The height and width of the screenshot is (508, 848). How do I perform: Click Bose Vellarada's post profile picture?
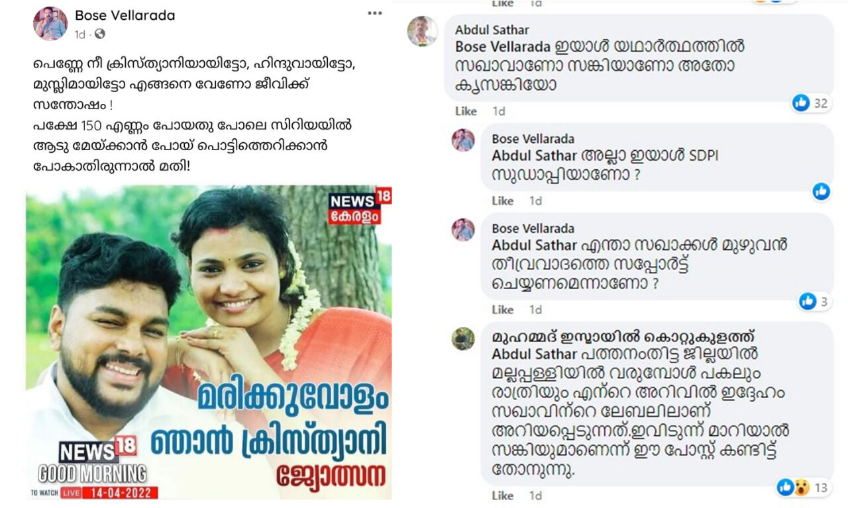[50, 24]
